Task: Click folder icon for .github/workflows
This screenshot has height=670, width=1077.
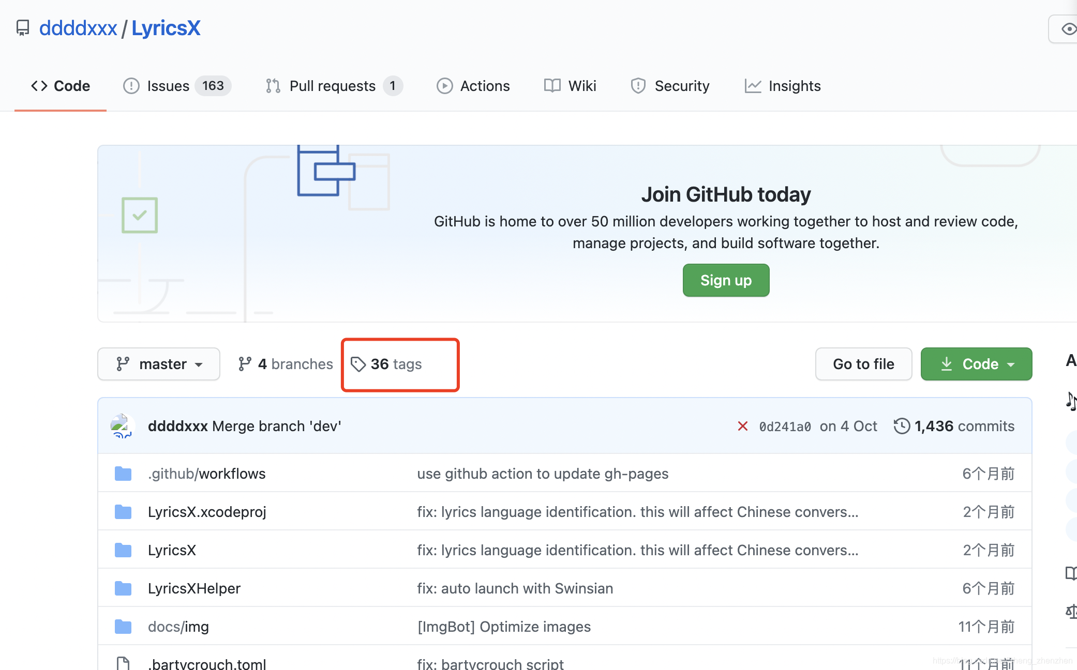Action: [123, 474]
